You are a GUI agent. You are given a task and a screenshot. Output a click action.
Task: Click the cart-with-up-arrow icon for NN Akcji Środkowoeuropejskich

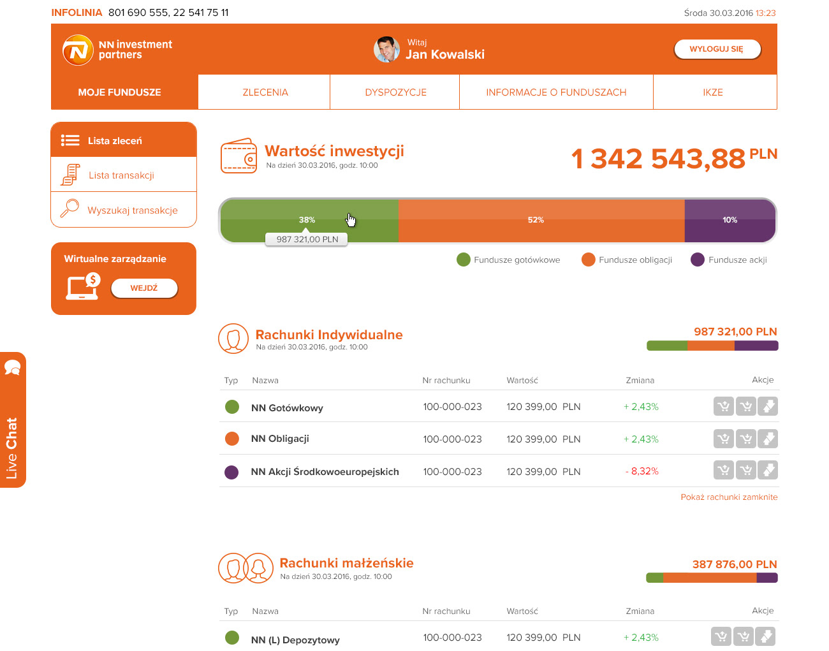(x=724, y=471)
